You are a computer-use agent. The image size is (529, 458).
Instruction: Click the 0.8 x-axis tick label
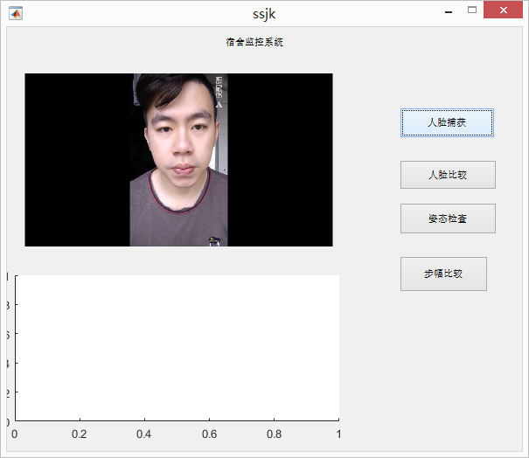pos(274,434)
